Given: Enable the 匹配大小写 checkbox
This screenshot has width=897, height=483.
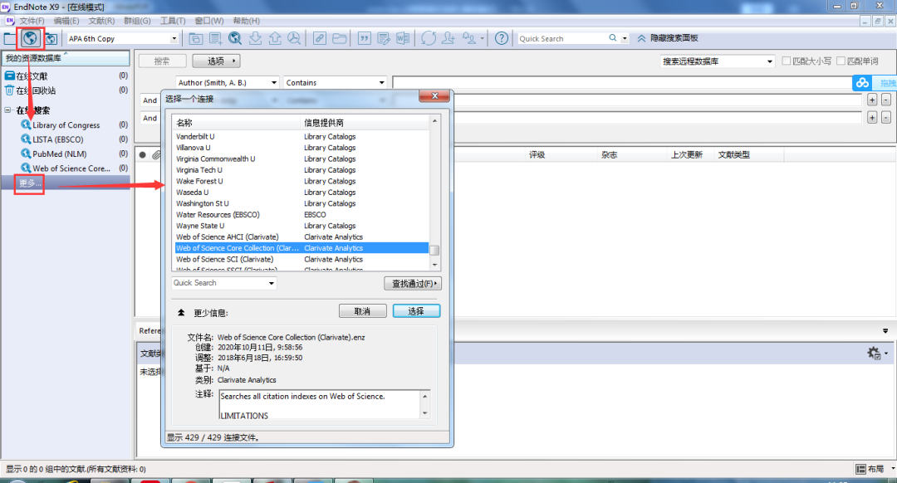Looking at the screenshot, I should (x=786, y=61).
